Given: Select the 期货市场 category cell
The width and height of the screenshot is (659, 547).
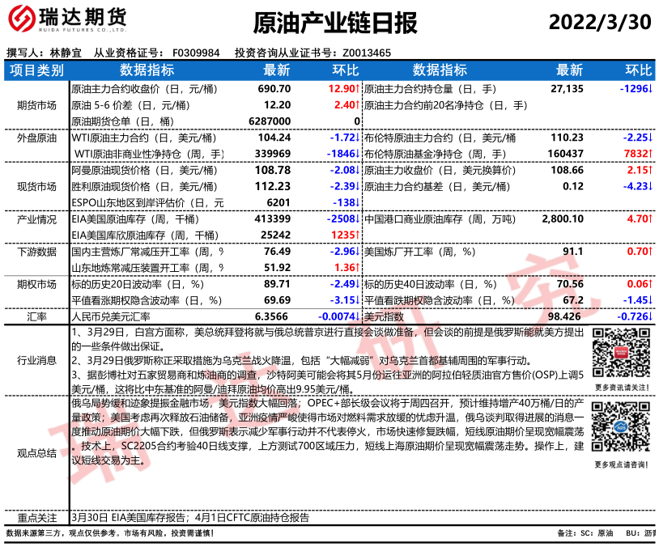Looking at the screenshot, I should (36, 105).
